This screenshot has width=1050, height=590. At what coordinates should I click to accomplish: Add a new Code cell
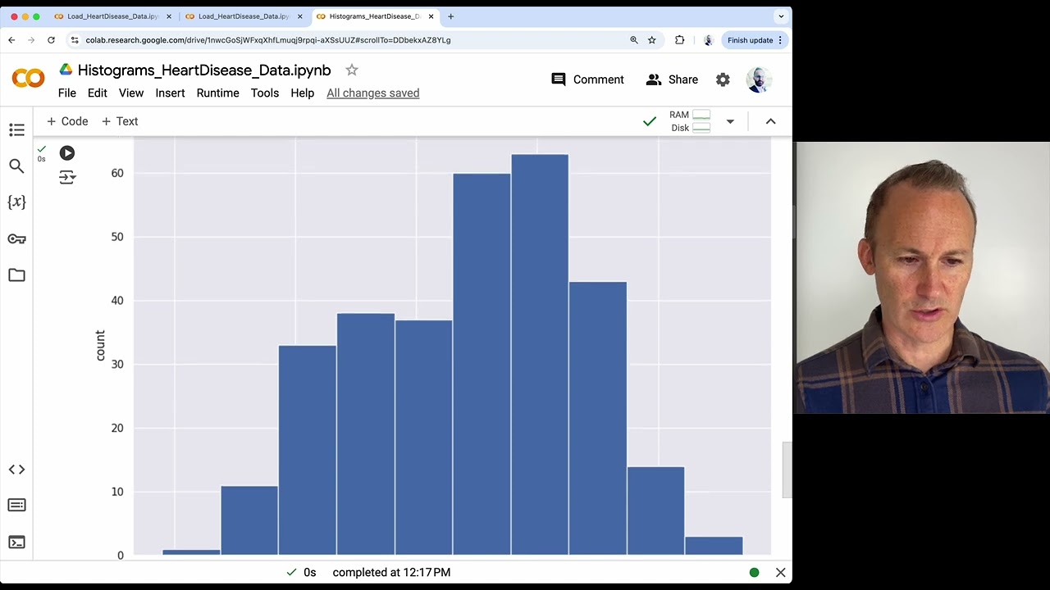click(x=67, y=121)
